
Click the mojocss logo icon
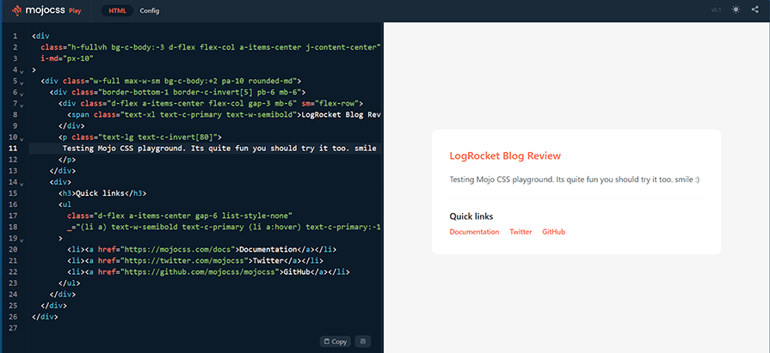(16, 9)
